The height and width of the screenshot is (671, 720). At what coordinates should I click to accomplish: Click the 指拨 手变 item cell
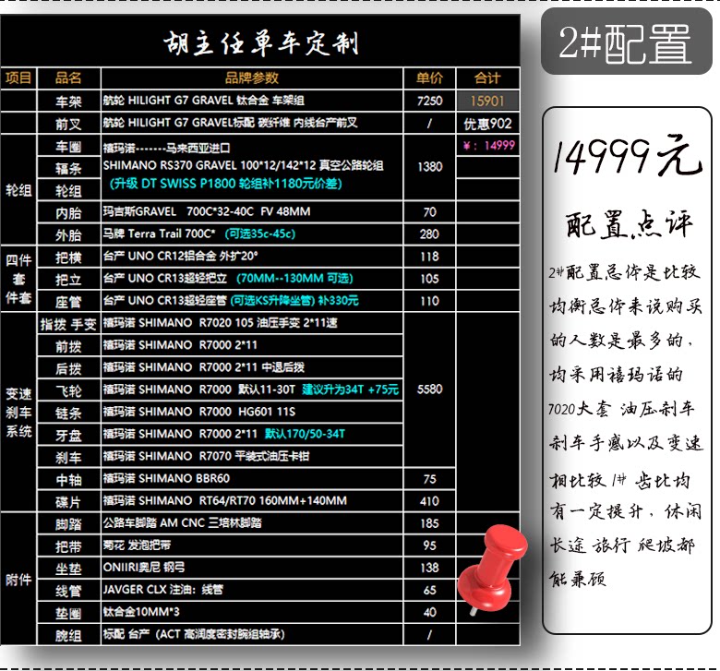[68, 324]
